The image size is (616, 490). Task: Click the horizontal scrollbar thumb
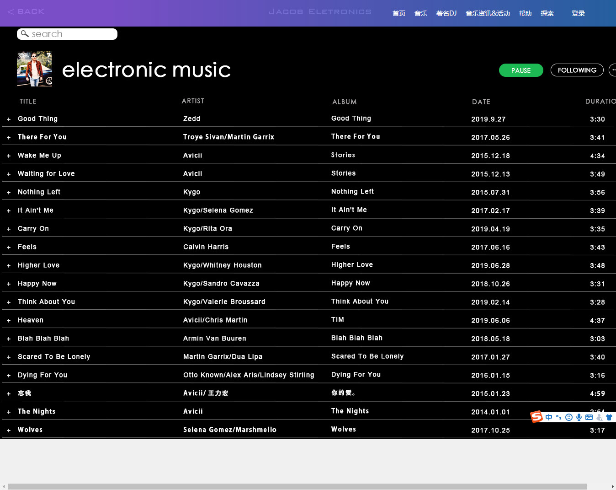(x=297, y=487)
